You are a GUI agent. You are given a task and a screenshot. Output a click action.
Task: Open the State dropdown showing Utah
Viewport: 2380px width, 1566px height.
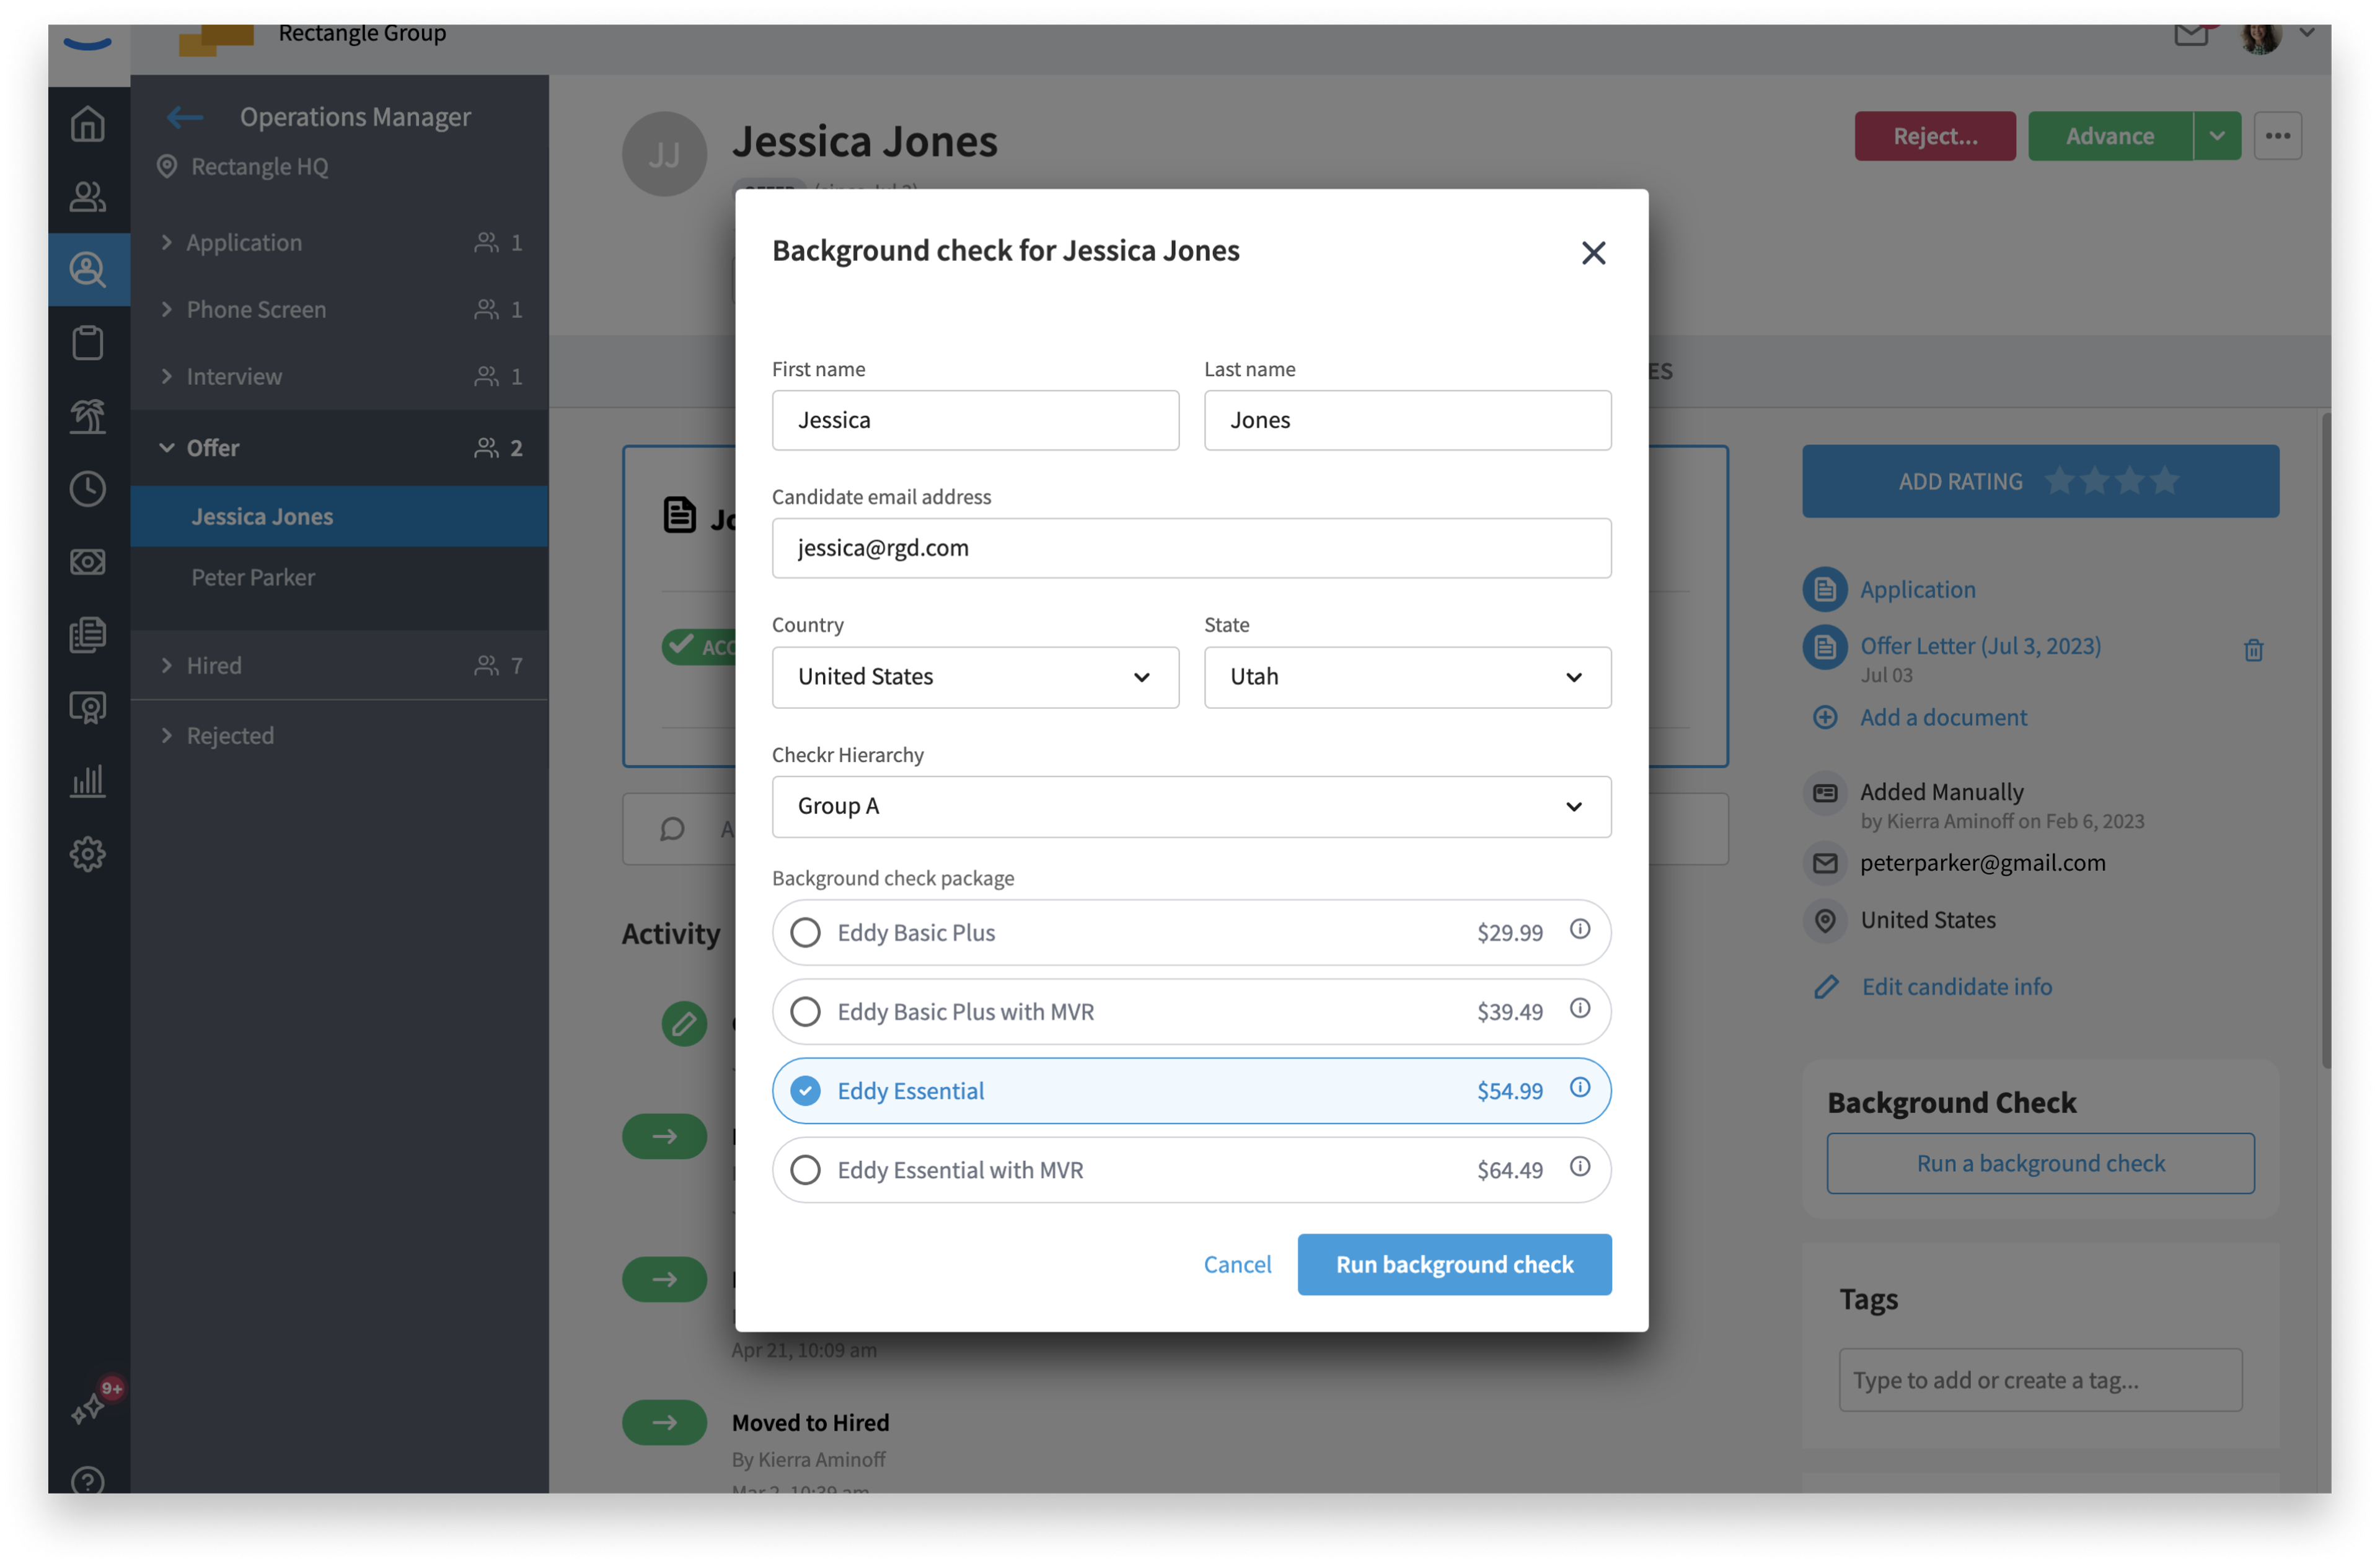click(x=1407, y=677)
